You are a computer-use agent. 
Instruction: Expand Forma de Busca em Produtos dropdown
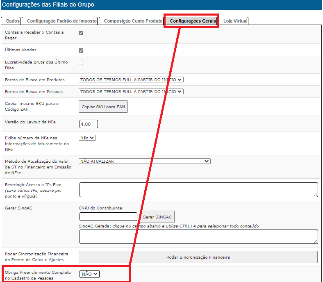click(131, 80)
